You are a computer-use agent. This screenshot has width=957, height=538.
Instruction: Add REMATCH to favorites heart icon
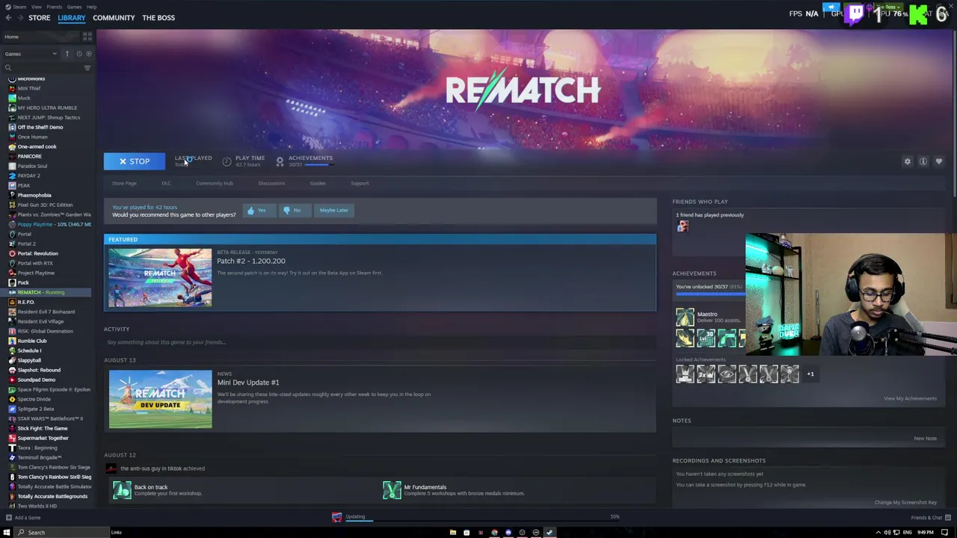(x=939, y=161)
